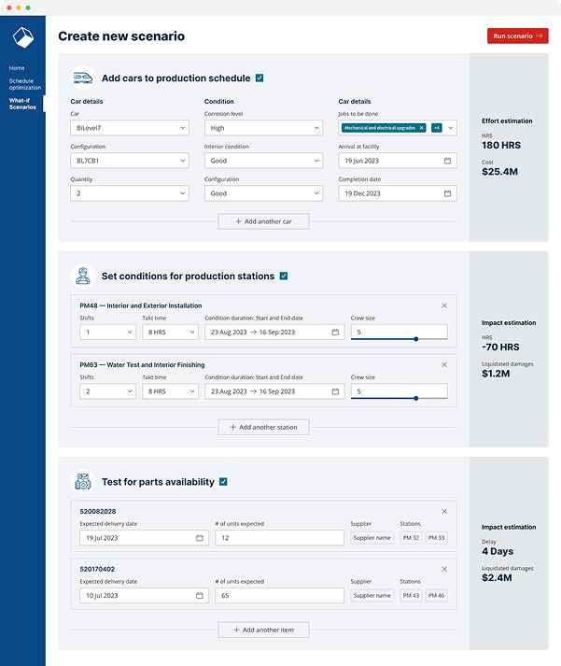The width and height of the screenshot is (561, 666).
Task: Remove part 520170402 with its X
Action: click(444, 569)
